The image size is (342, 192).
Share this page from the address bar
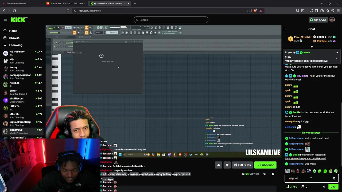248,11
